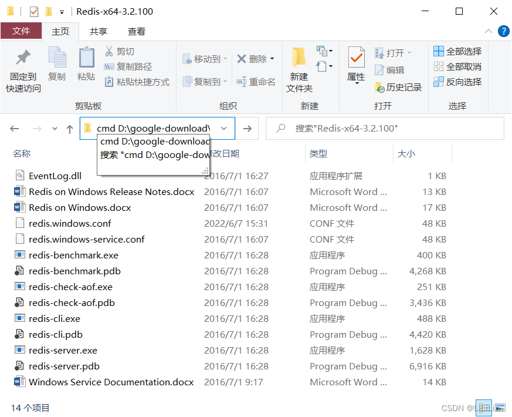Expand the Delete (删除) dropdown arrow

[272, 59]
